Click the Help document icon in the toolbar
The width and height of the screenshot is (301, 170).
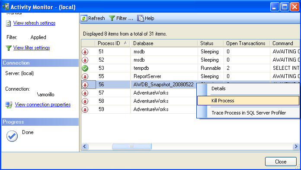pos(140,18)
